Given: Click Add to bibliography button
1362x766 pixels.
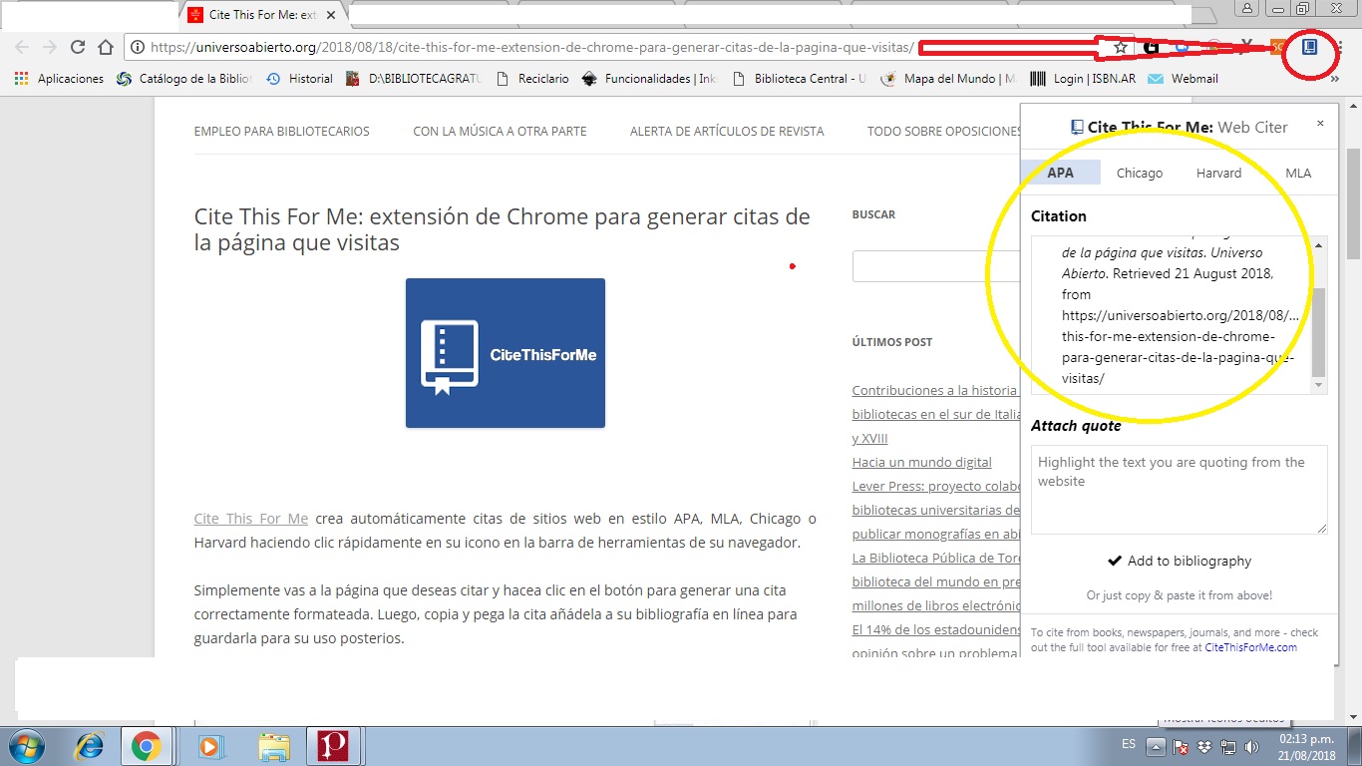Looking at the screenshot, I should 1180,561.
